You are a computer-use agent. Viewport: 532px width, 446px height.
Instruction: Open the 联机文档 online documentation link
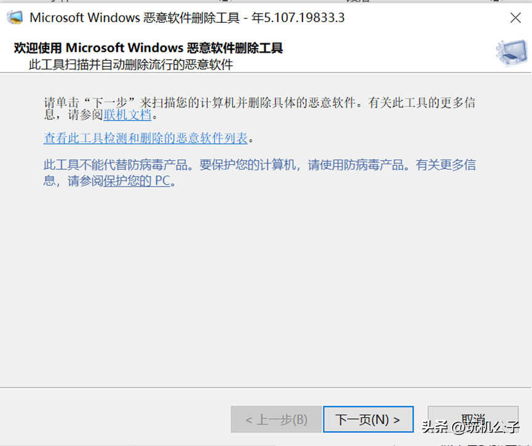point(127,115)
